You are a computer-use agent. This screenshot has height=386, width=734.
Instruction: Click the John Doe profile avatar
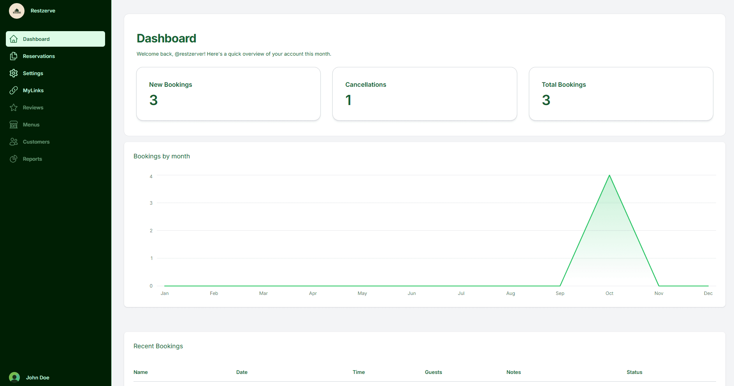pos(14,377)
